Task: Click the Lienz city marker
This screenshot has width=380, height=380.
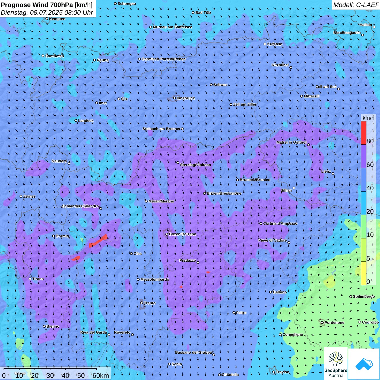Action: click(333, 174)
